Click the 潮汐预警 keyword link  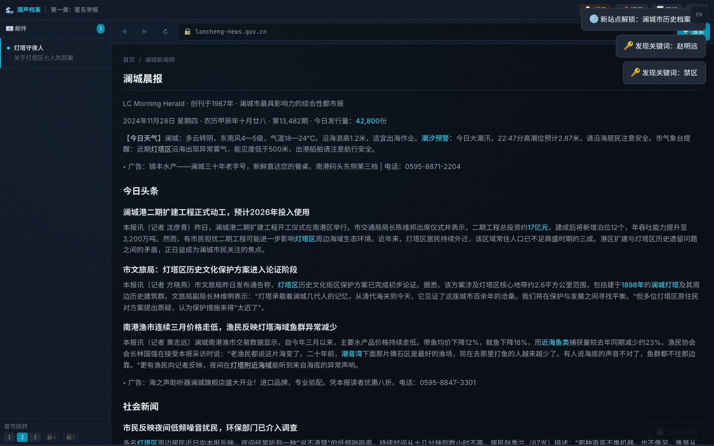(435, 138)
